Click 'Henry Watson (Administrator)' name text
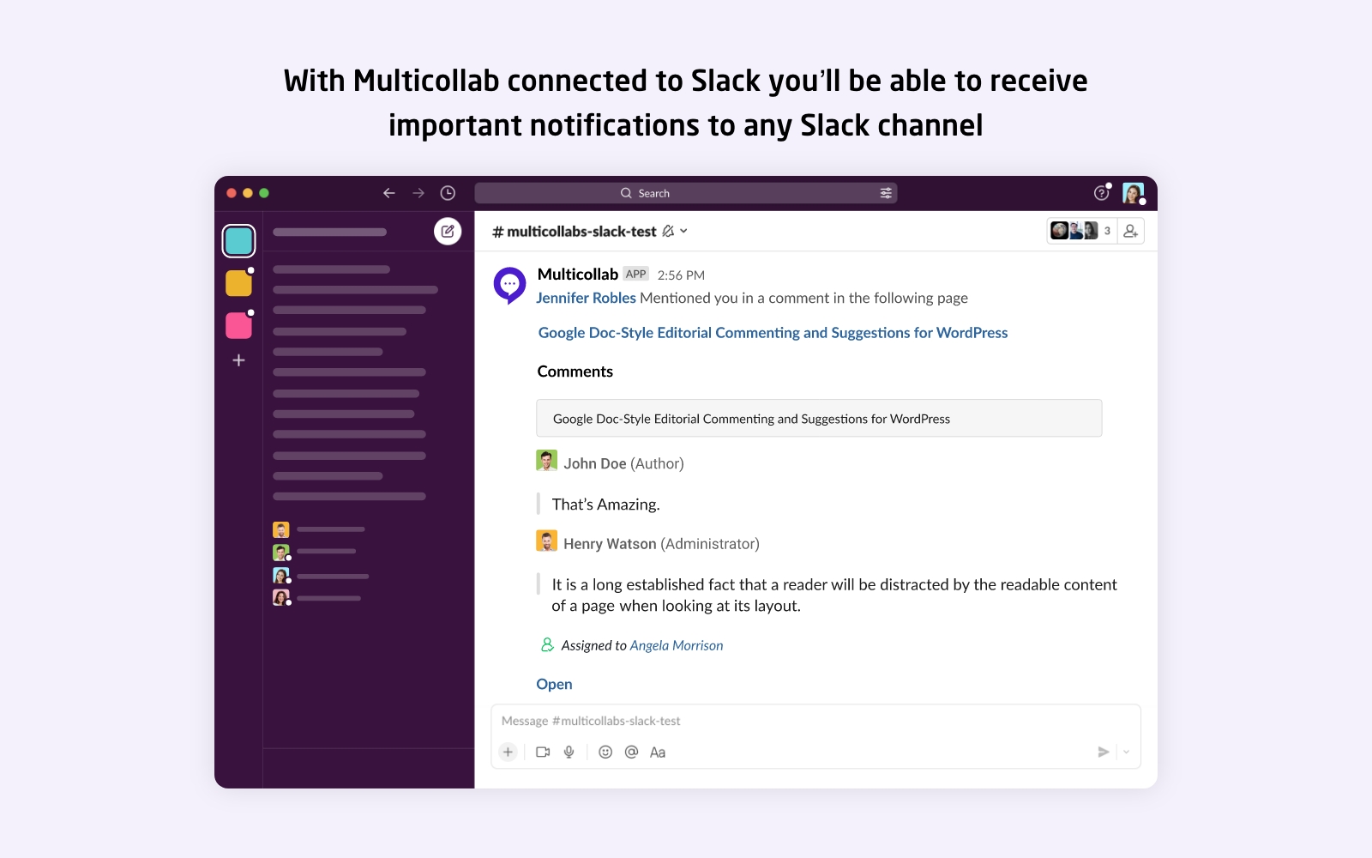The height and width of the screenshot is (858, 1372). (661, 544)
